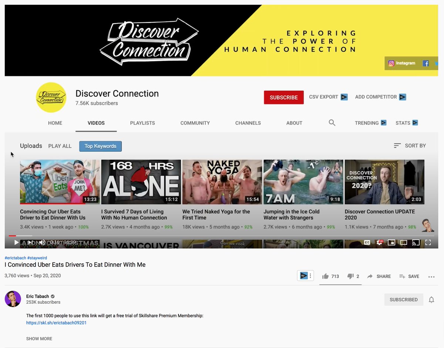444x348 pixels.
Task: Click Eric Tabach watermark face in video
Action: pyautogui.click(x=428, y=225)
